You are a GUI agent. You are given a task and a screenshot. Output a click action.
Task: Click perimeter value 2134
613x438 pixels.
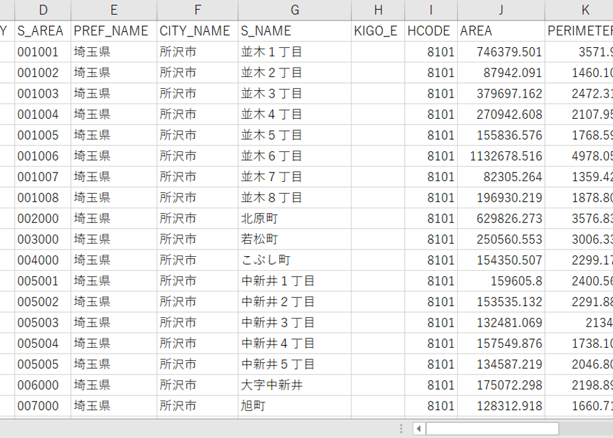click(579, 323)
